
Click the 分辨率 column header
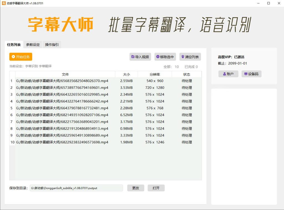[155, 74]
